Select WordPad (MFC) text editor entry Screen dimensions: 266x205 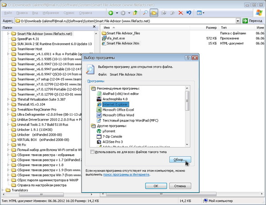[130, 121]
